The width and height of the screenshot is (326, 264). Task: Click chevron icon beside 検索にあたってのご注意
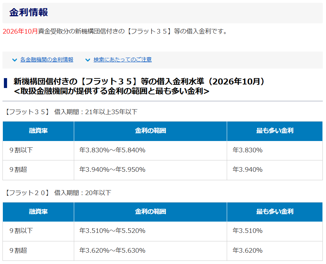(88, 60)
